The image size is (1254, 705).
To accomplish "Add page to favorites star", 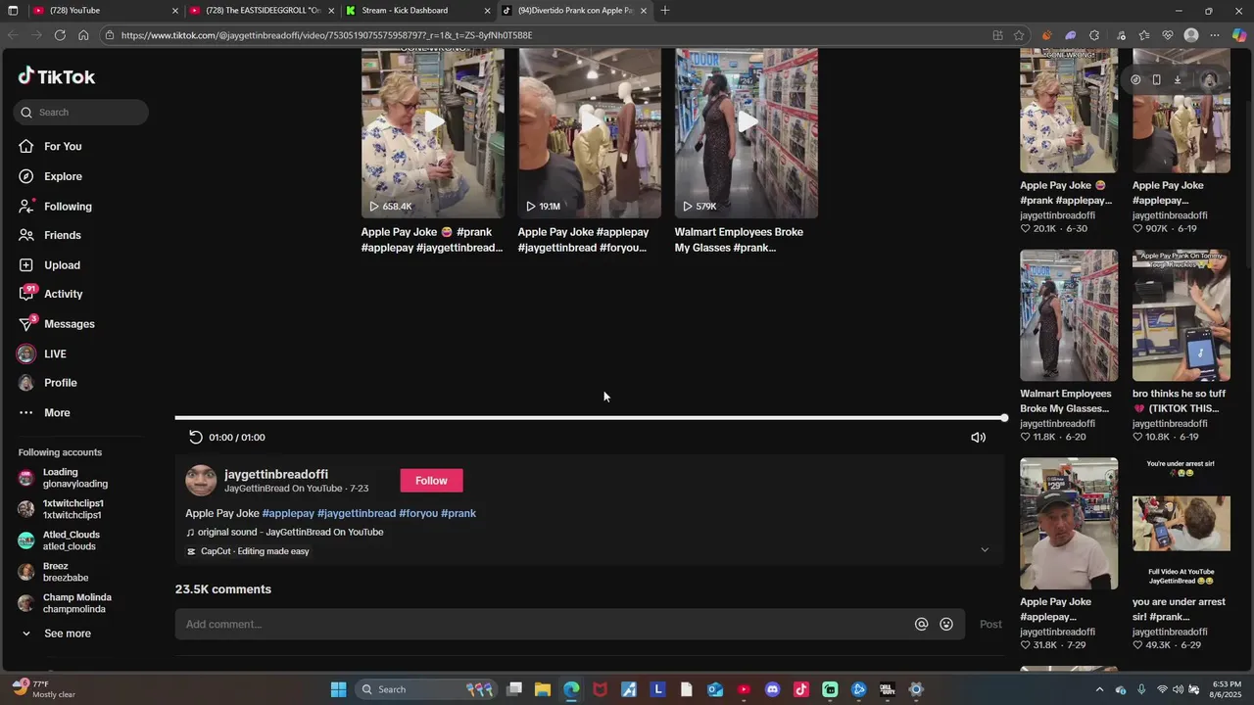I will point(1019,35).
